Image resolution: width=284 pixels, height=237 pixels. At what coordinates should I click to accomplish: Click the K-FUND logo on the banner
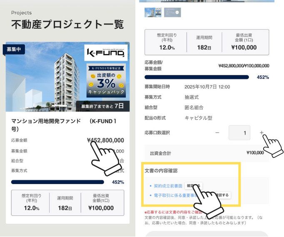click(x=105, y=53)
